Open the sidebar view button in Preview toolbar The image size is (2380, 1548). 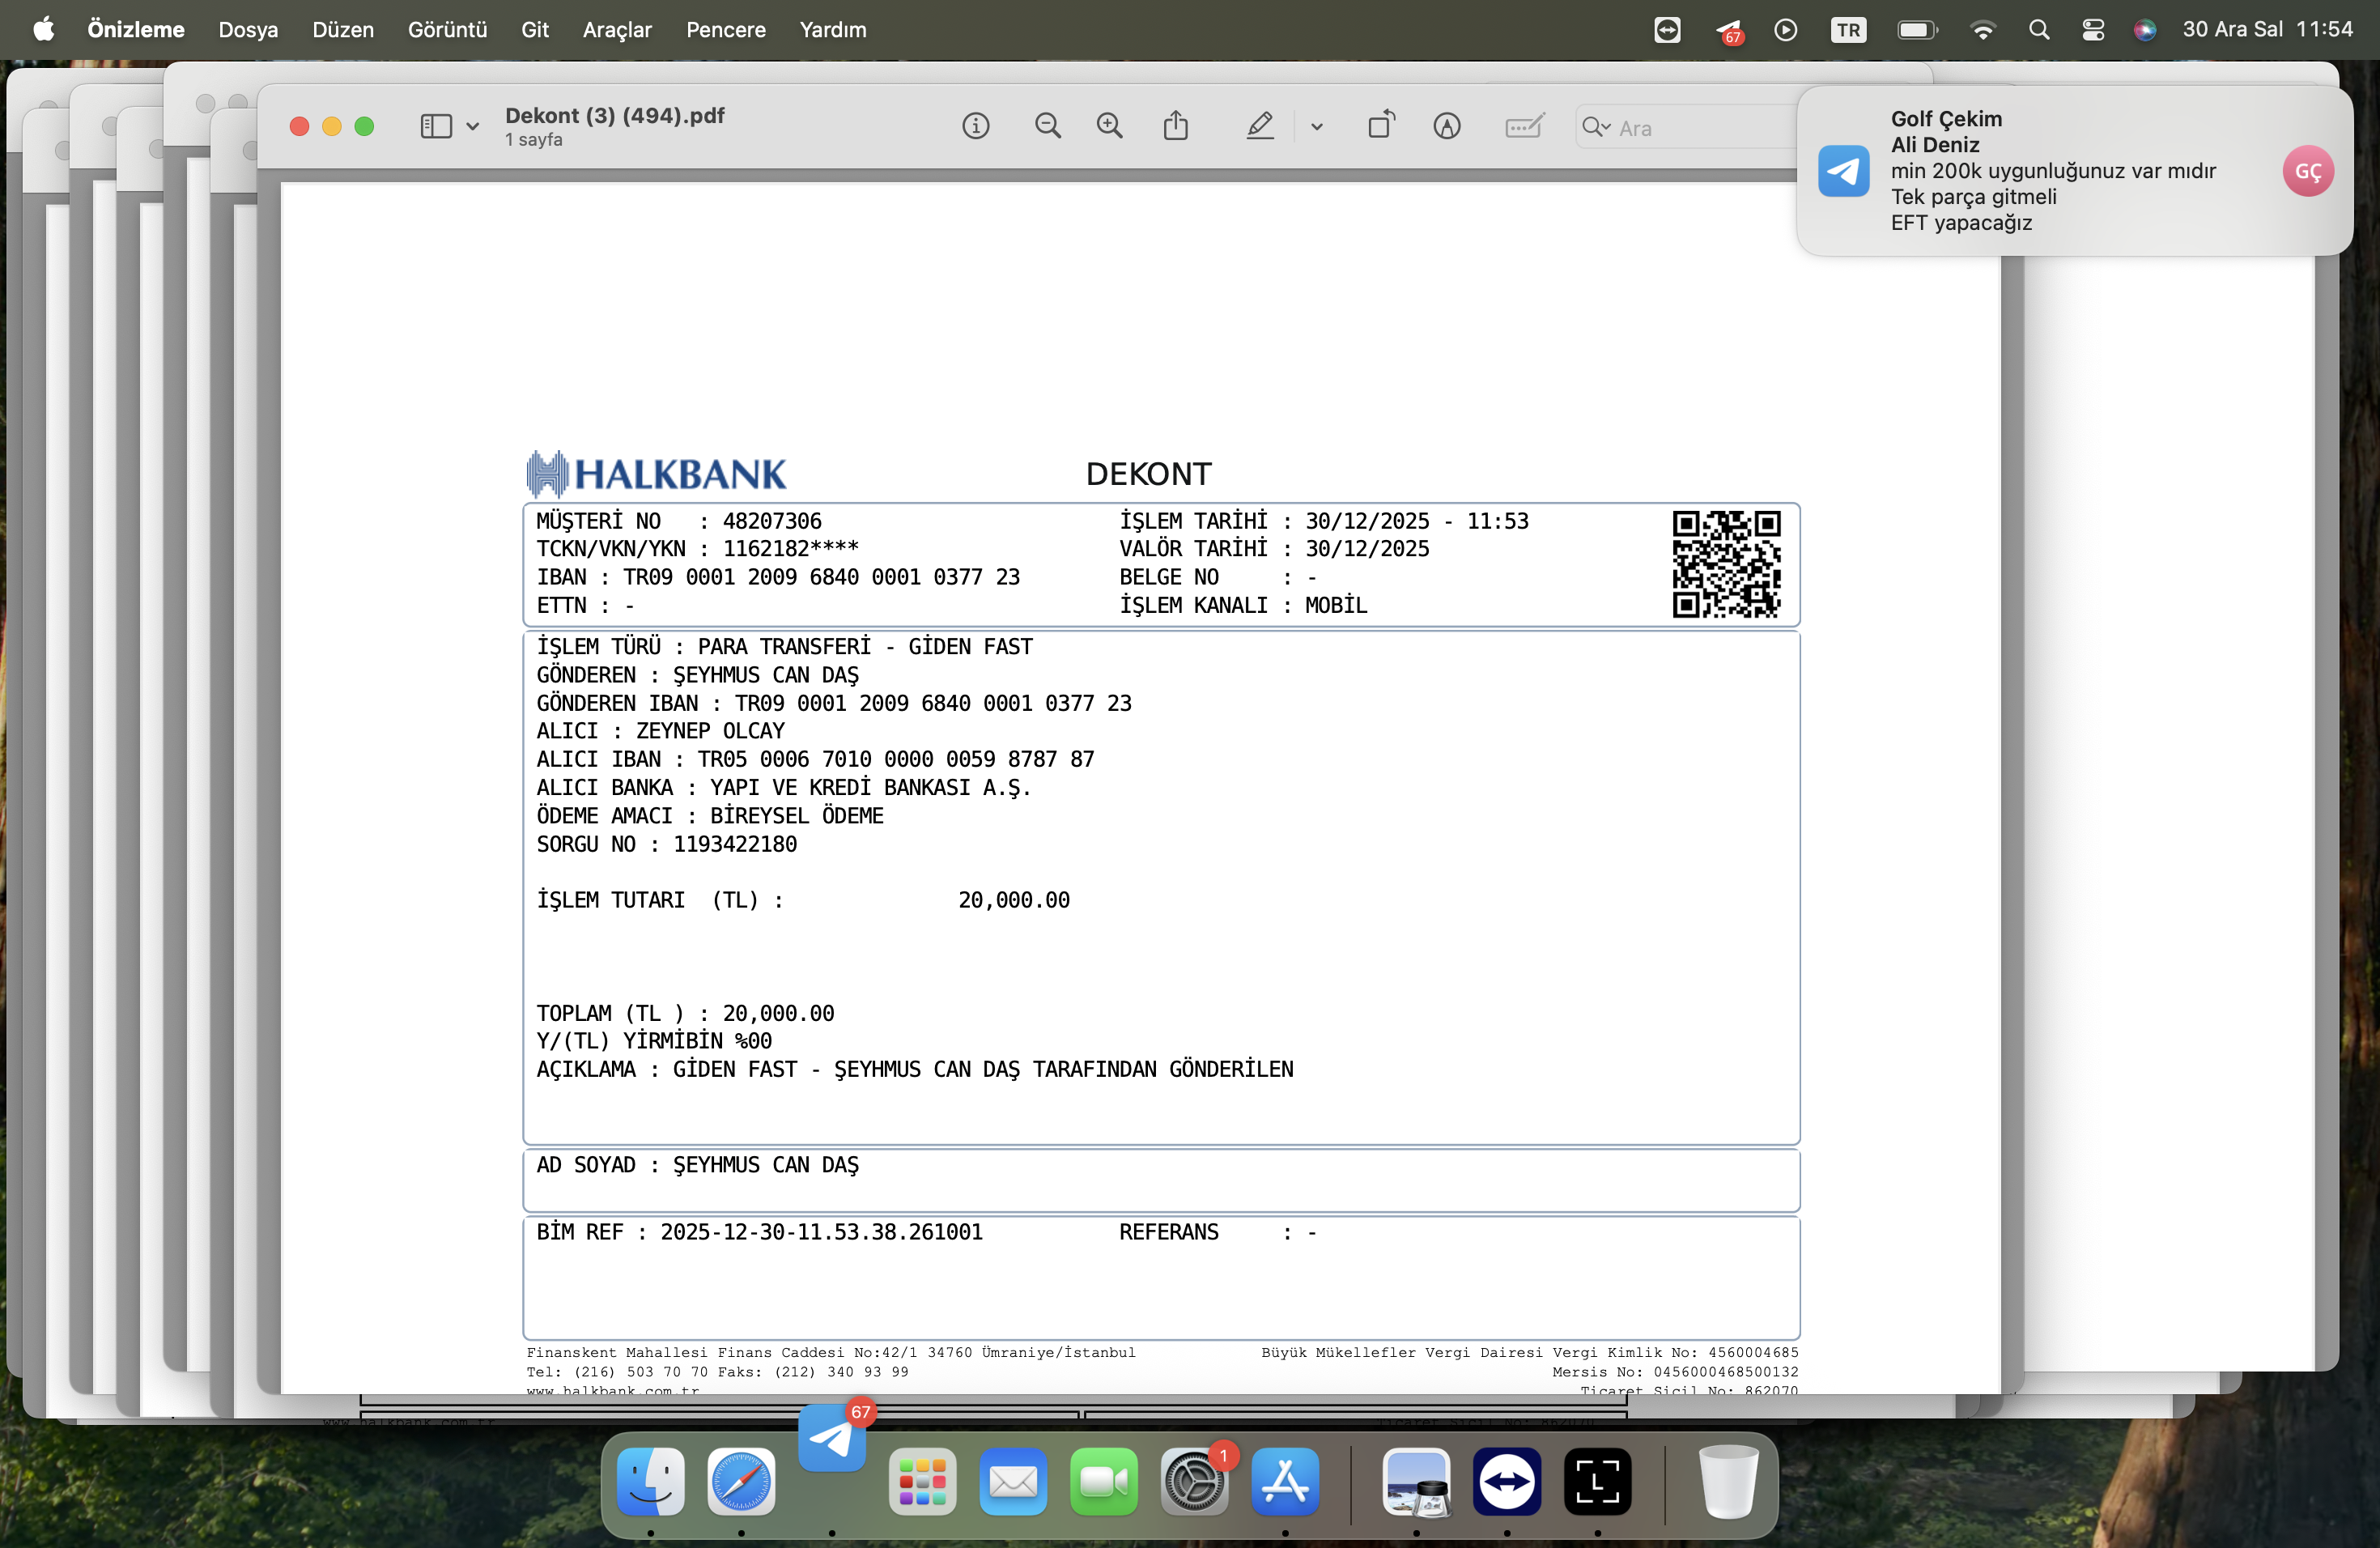pos(436,126)
